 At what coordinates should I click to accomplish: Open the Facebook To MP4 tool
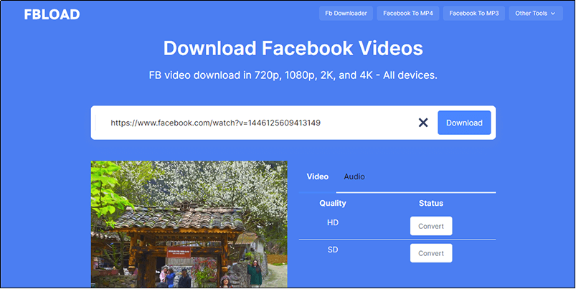point(407,14)
